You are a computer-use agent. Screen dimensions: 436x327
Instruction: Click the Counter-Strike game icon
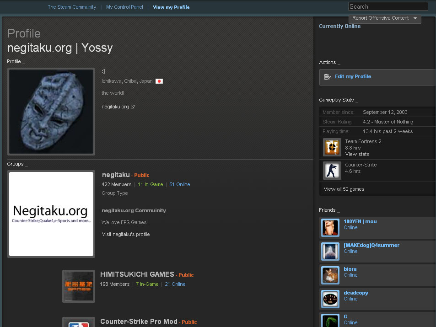coord(332,171)
